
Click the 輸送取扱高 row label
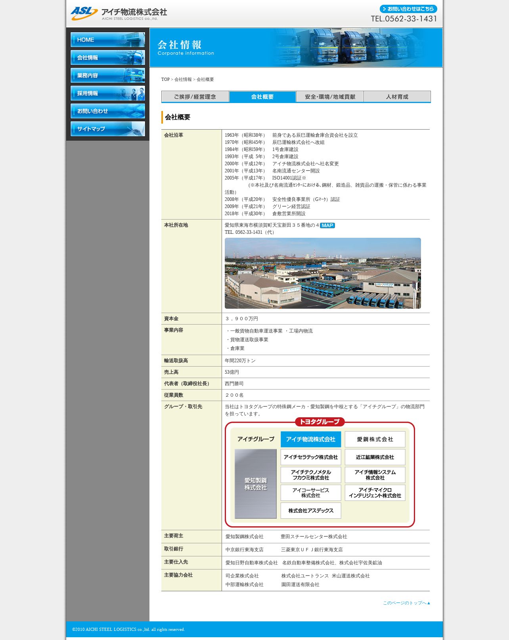(176, 361)
